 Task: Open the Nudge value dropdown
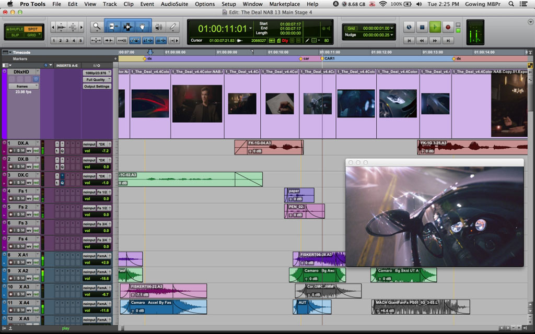pyautogui.click(x=393, y=35)
